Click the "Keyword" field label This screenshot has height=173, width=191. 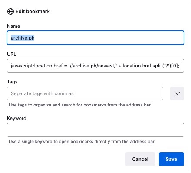(x=16, y=118)
